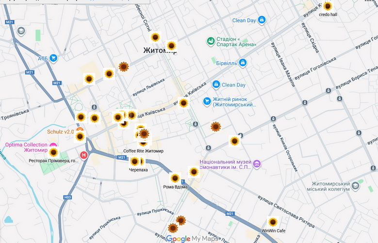This screenshot has height=243, width=378.
Task: Click the Черепаха sunflower marker
Action: coord(135,161)
